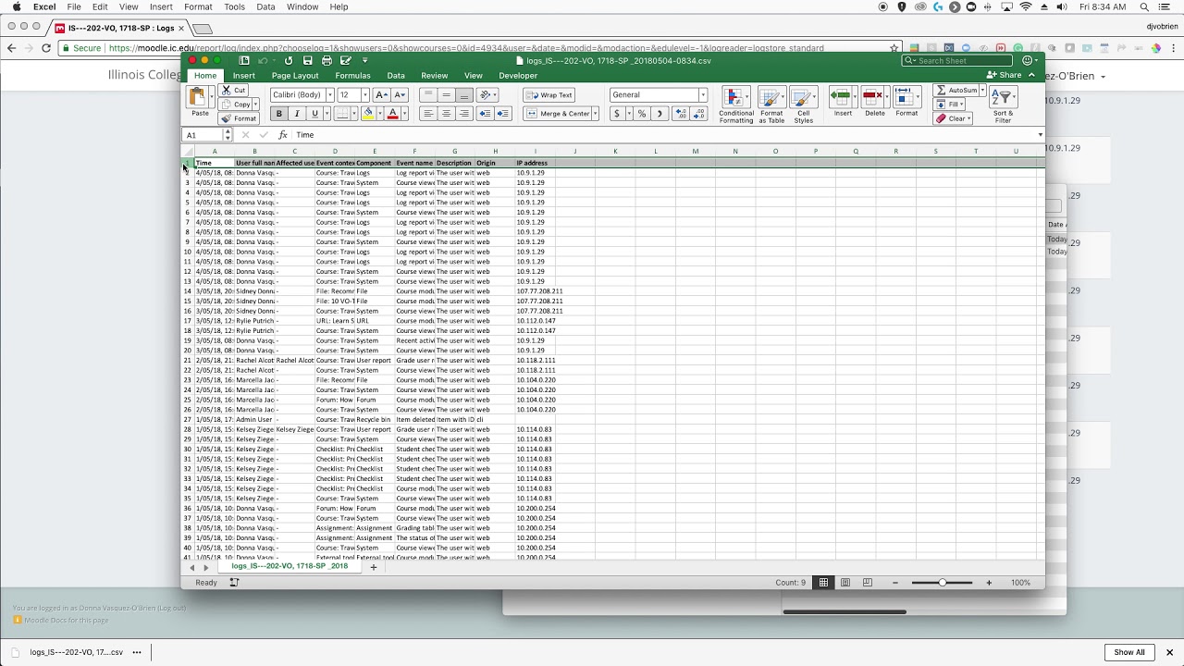
Task: Click the Format painter brush button
Action: tap(240, 118)
